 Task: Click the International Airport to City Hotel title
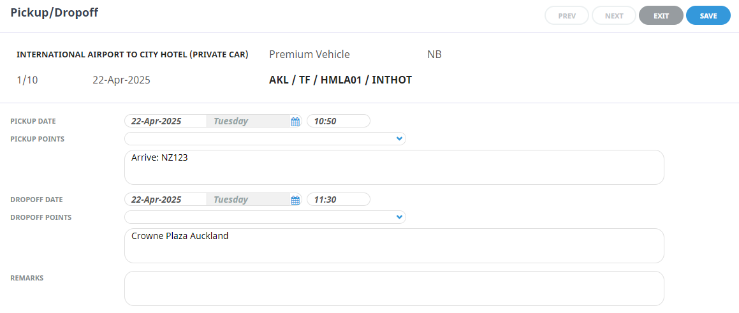click(x=132, y=55)
